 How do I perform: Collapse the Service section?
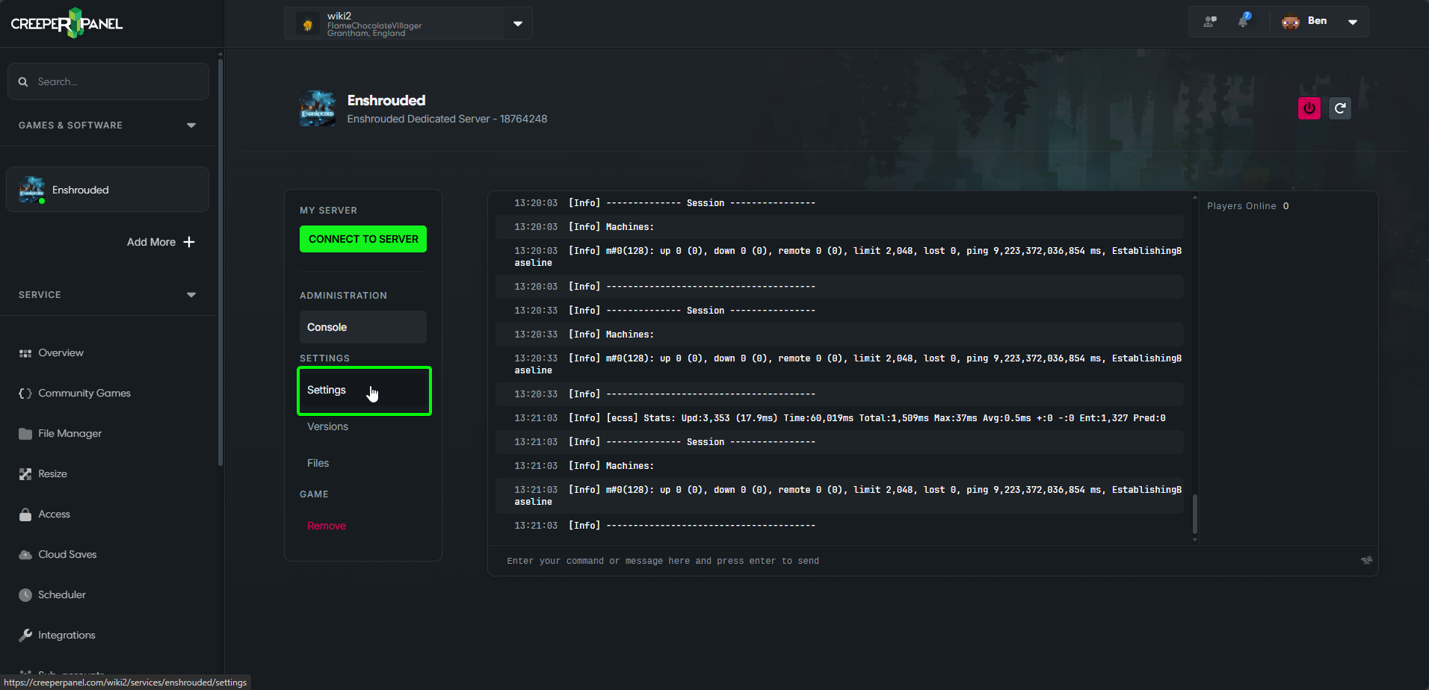tap(191, 295)
